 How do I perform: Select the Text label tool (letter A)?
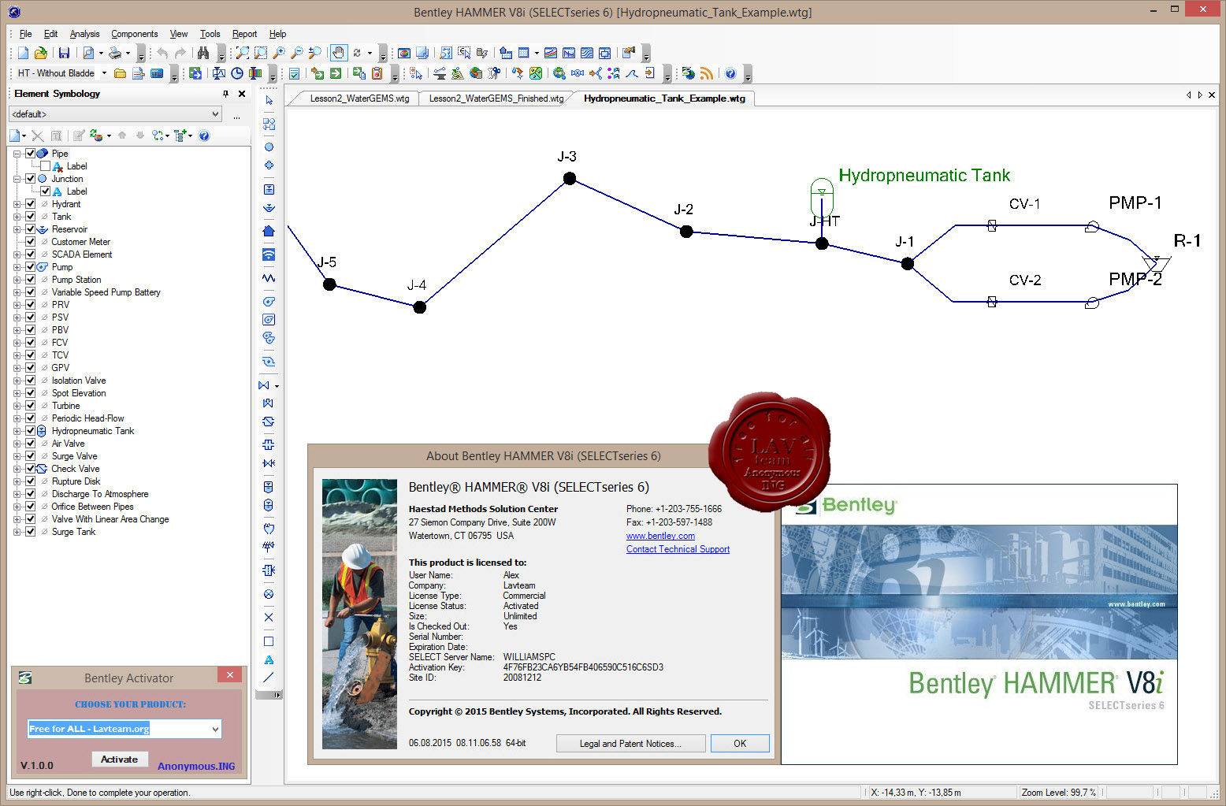[269, 659]
